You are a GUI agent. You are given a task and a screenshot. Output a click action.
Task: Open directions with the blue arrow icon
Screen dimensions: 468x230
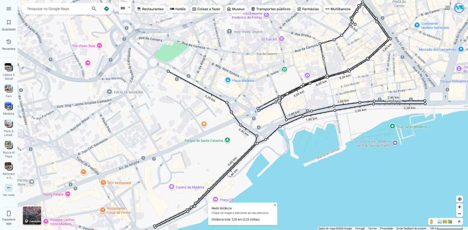[106, 9]
